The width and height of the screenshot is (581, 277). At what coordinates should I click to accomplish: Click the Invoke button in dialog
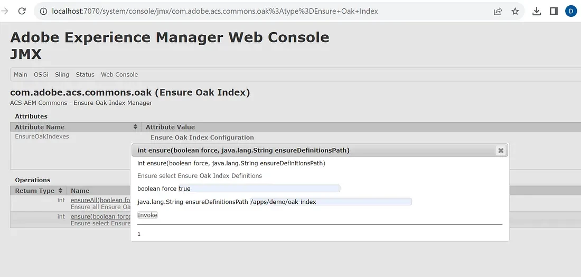click(x=147, y=215)
